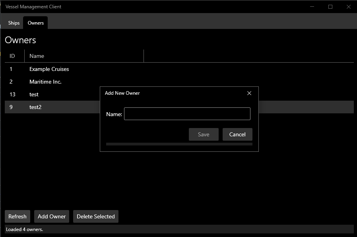
Task: Click ID cell 2
Action: [11, 82]
